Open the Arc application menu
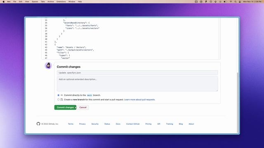The width and height of the screenshot is (264, 148). (x=9, y=2)
